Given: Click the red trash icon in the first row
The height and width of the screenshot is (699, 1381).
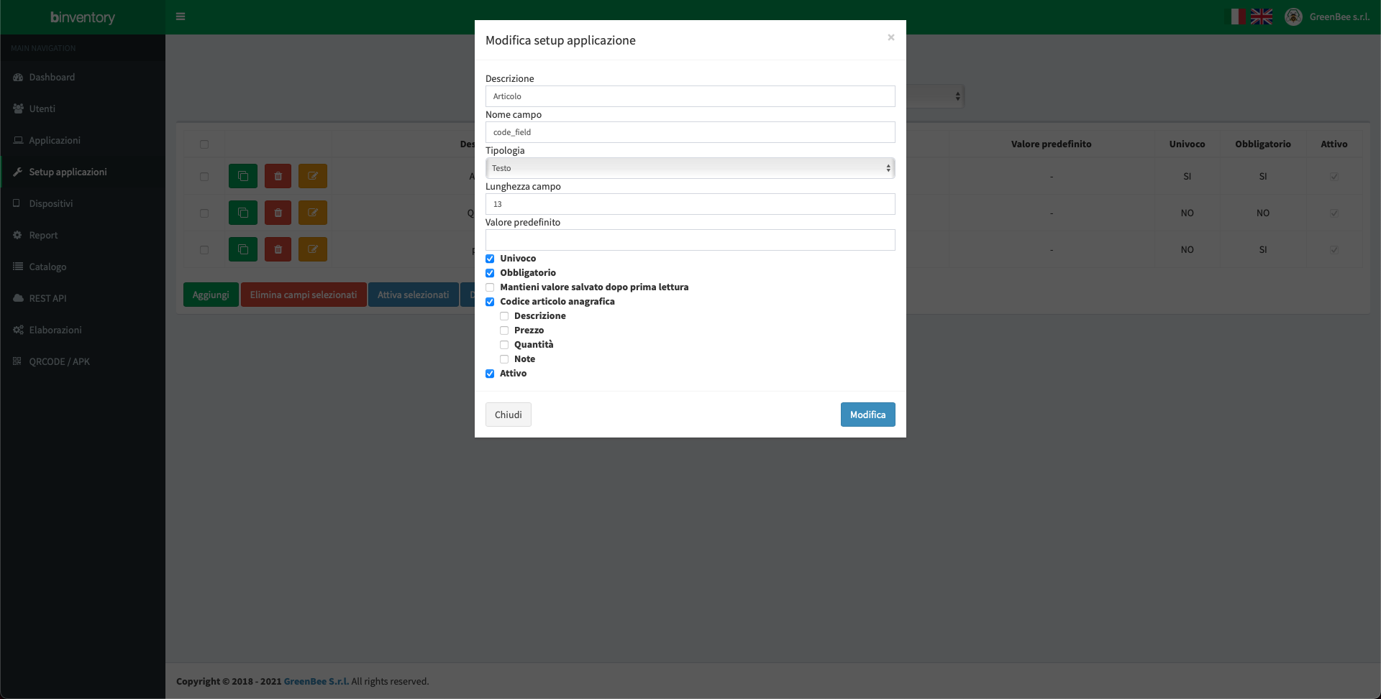Looking at the screenshot, I should point(278,176).
